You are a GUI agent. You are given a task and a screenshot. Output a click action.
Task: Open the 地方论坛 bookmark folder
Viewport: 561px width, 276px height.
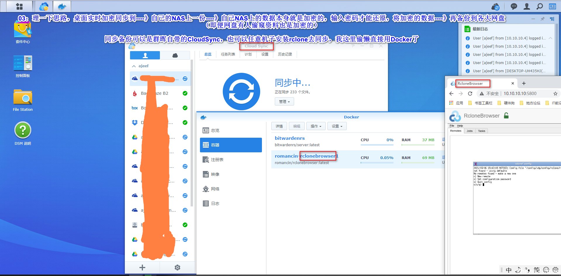(530, 103)
